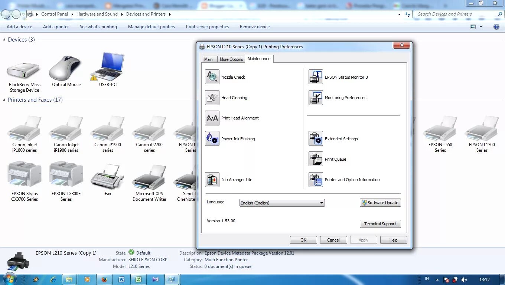Image resolution: width=505 pixels, height=285 pixels.
Task: Run the Nozzle Check utility icon
Action: coord(212,77)
